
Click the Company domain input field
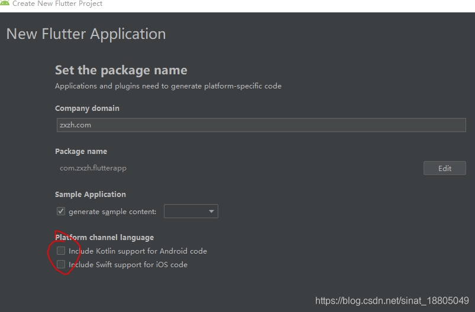261,125
